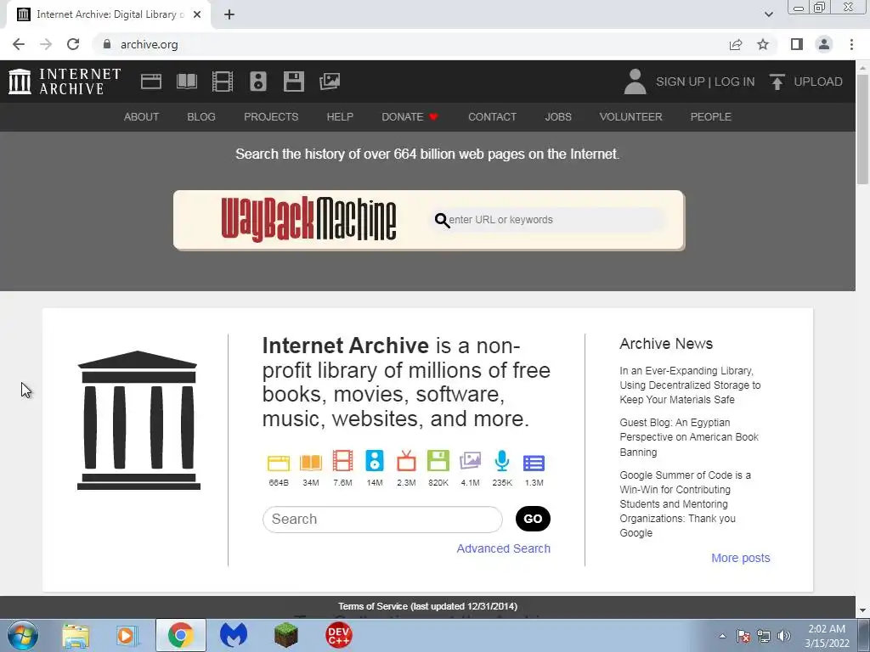Image resolution: width=870 pixels, height=652 pixels.
Task: Launch Minecraft from the taskbar
Action: (285, 635)
